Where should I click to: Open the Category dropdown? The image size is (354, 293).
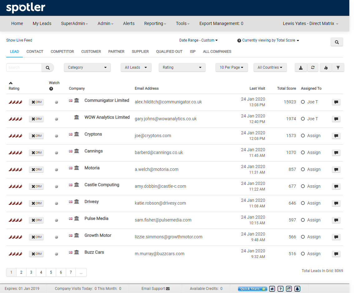point(87,67)
